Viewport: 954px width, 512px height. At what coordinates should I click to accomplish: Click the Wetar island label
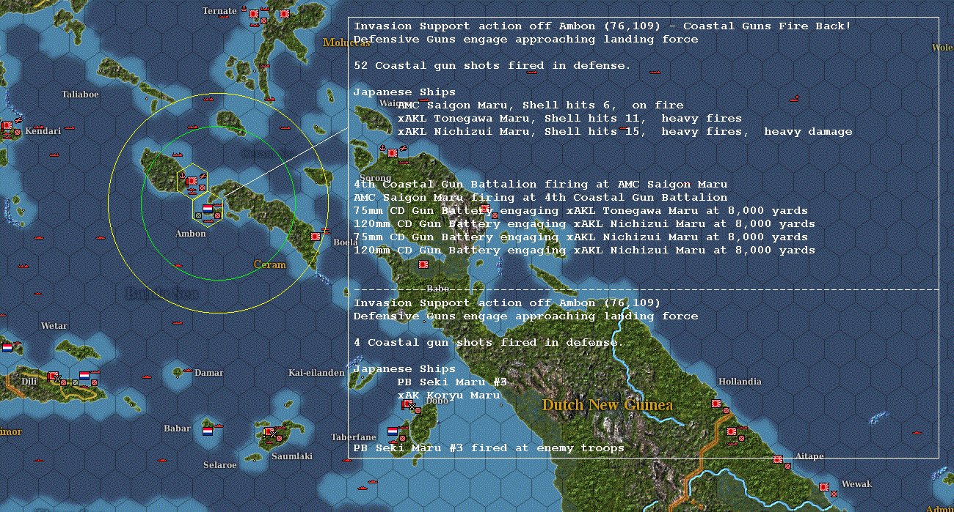click(x=54, y=326)
